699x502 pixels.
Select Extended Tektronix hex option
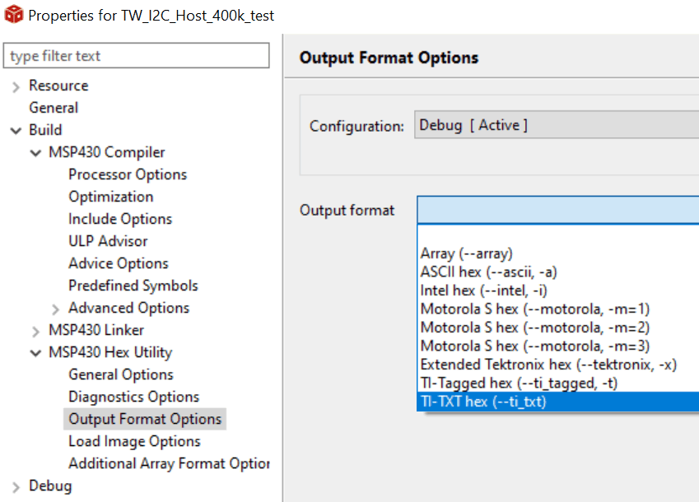point(548,365)
